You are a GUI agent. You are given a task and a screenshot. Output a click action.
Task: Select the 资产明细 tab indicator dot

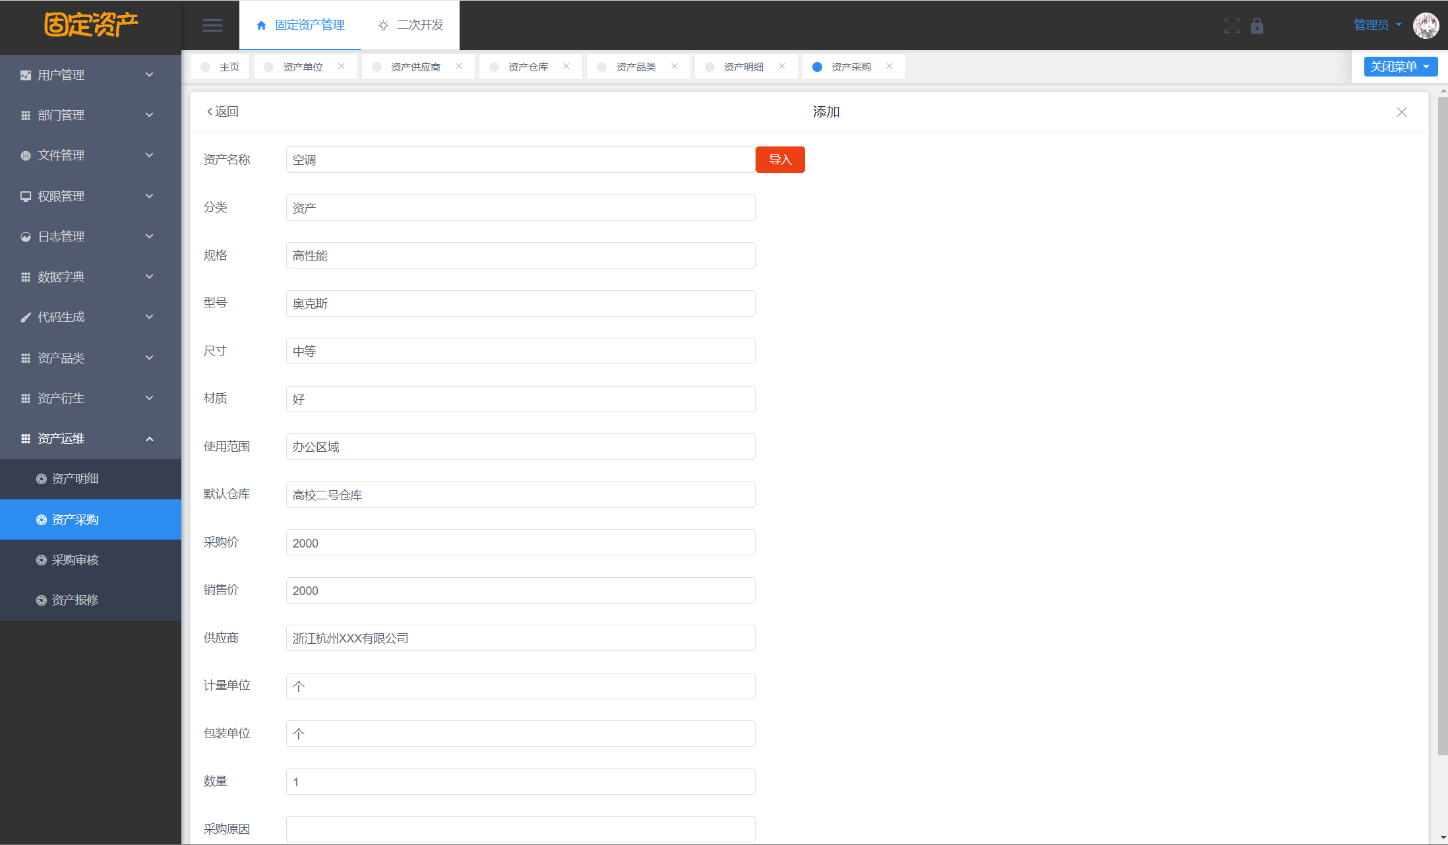pyautogui.click(x=709, y=67)
